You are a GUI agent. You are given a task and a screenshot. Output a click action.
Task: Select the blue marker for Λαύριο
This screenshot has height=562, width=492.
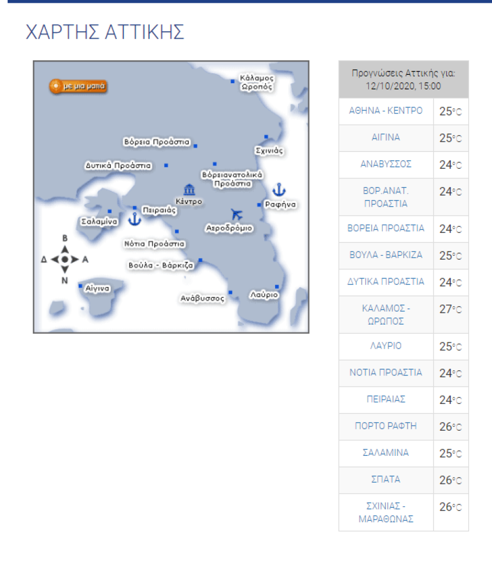(277, 287)
